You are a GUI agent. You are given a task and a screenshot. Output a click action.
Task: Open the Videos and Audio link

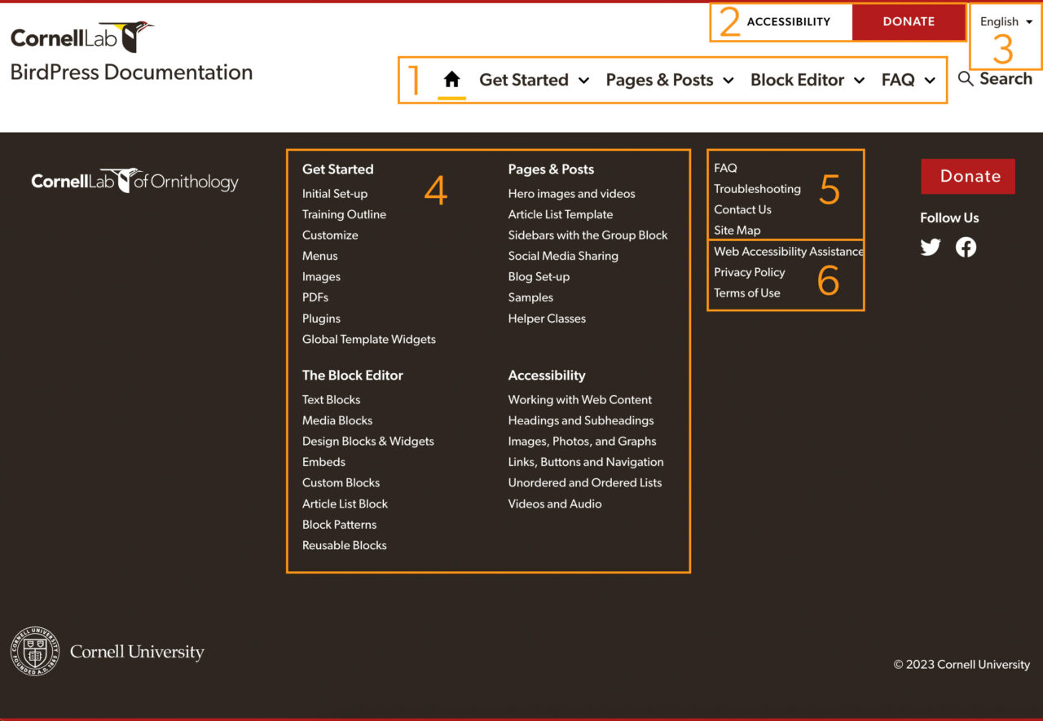coord(555,503)
